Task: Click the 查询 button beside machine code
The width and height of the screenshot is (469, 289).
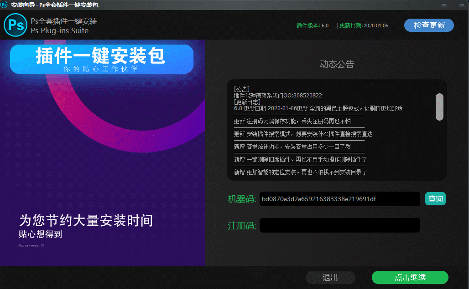Action: 435,199
